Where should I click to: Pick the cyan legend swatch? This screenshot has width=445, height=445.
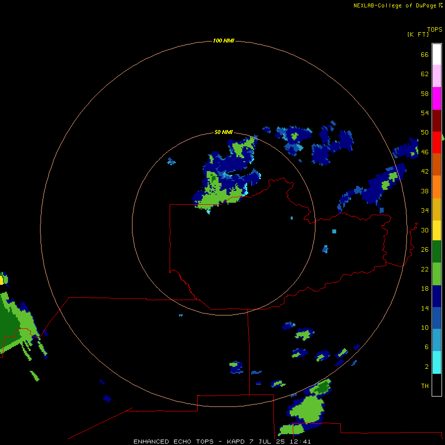437,362
